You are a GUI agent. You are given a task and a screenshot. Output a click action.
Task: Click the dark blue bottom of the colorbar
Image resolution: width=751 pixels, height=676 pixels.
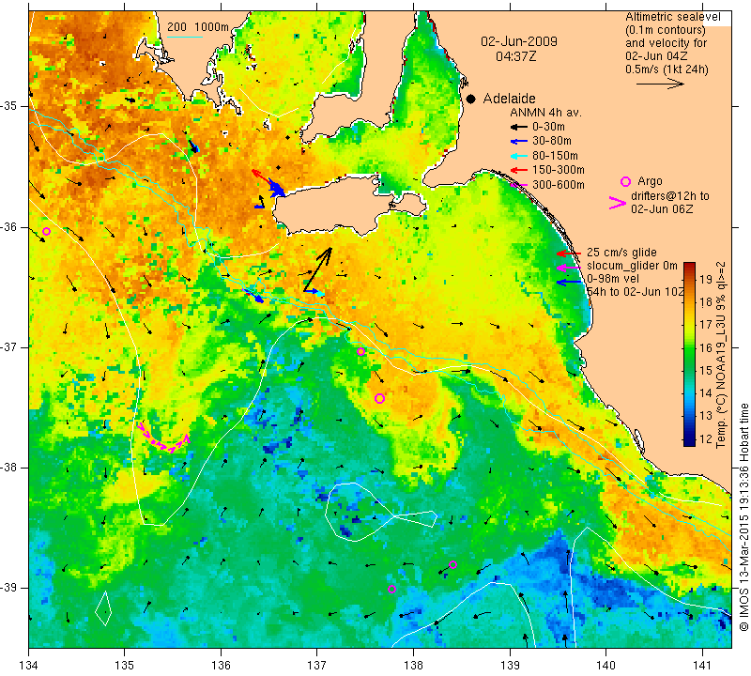[689, 440]
